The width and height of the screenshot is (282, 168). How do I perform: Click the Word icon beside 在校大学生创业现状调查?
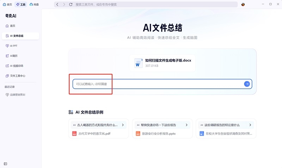(202, 133)
